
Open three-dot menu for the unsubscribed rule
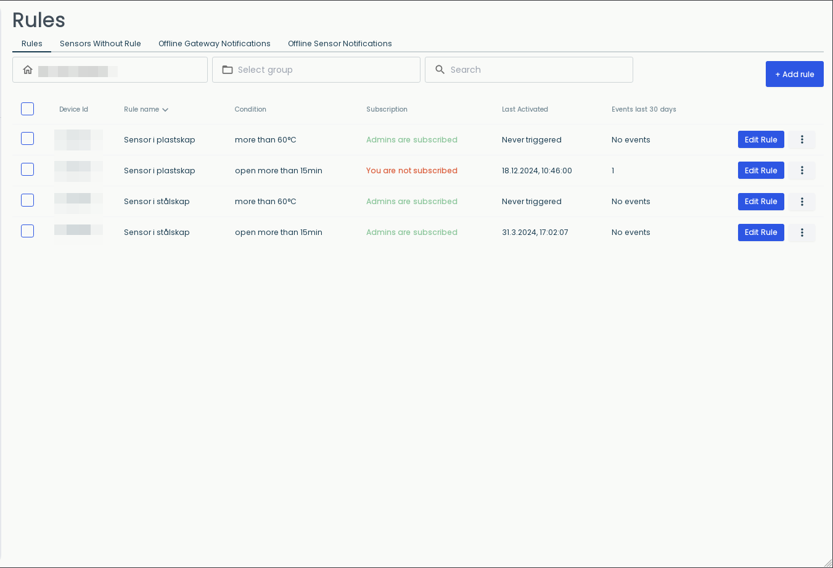(802, 171)
